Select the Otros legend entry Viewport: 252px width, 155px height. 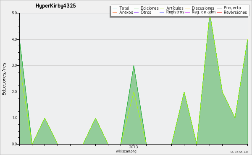click(x=146, y=12)
